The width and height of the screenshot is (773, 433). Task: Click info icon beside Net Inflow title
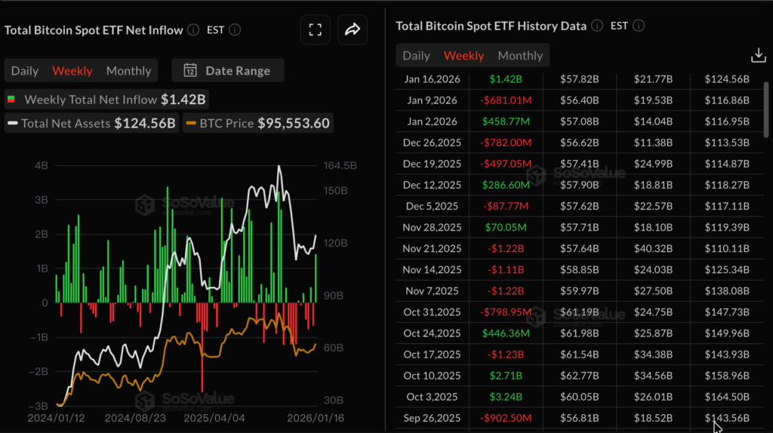[193, 30]
